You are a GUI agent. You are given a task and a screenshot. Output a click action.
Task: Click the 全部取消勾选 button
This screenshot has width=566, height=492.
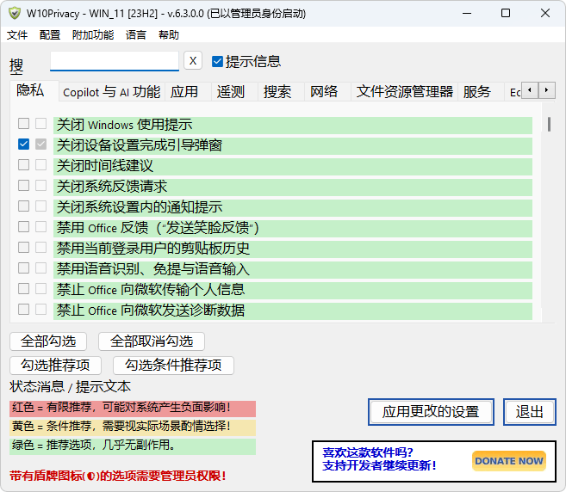point(152,341)
